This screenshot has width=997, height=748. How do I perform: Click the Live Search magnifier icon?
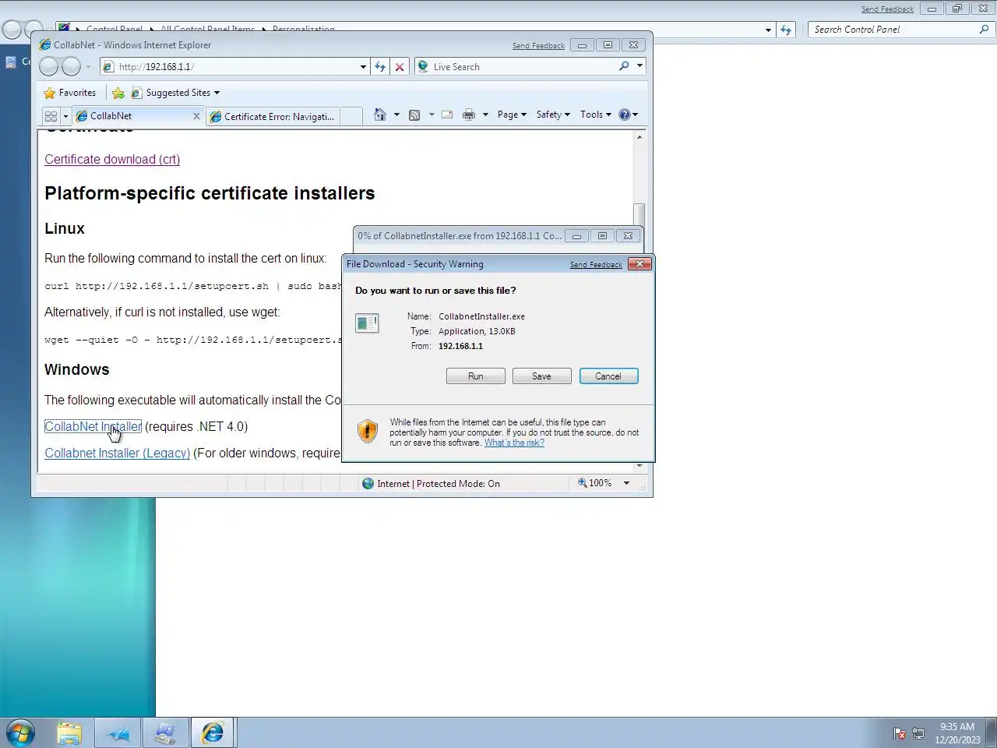[x=624, y=66]
